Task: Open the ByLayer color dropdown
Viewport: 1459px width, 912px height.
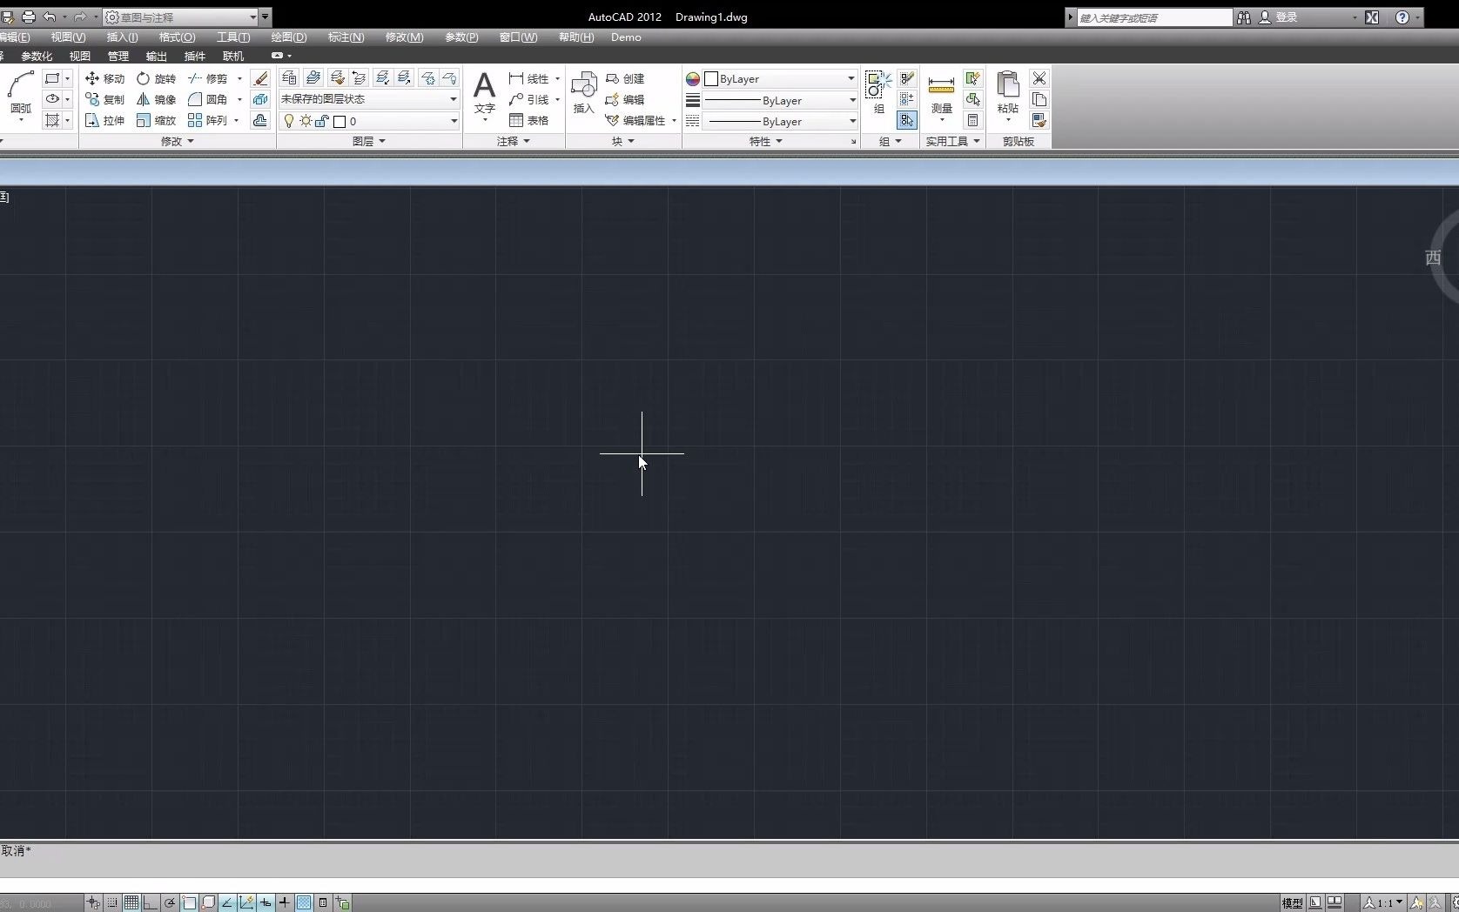Action: pos(780,78)
